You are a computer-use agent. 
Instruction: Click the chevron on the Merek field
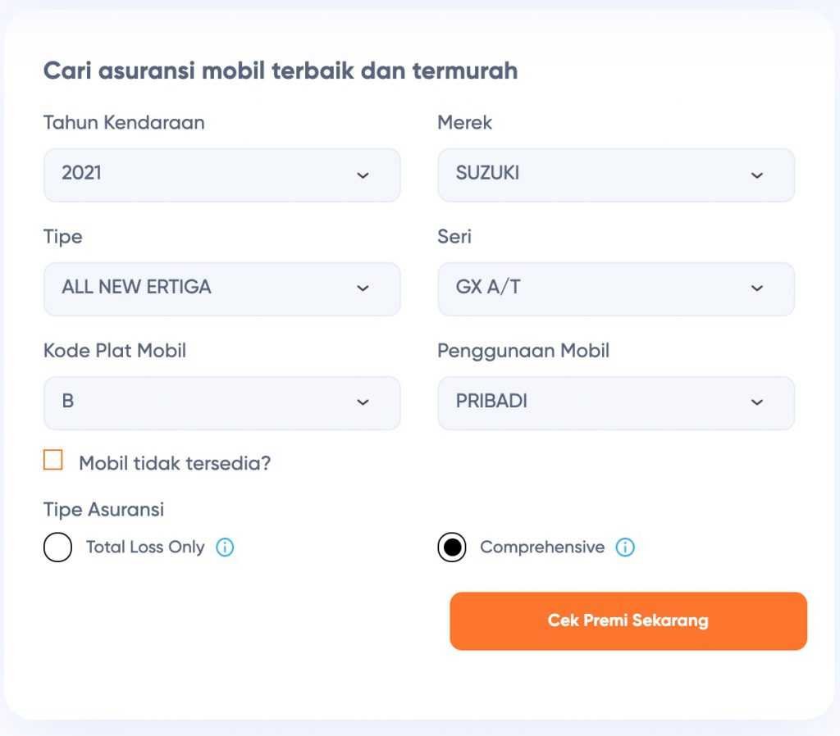(757, 175)
